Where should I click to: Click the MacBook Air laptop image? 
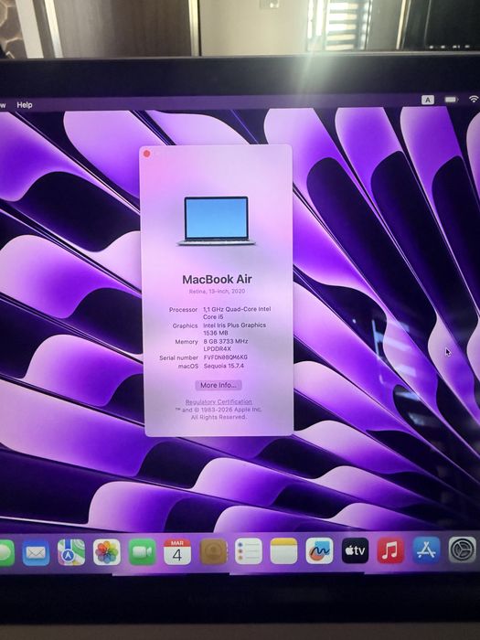(x=217, y=221)
